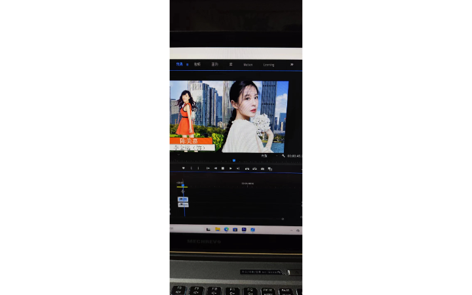
Task: Open File Explorer from the taskbar
Action: pos(218,229)
